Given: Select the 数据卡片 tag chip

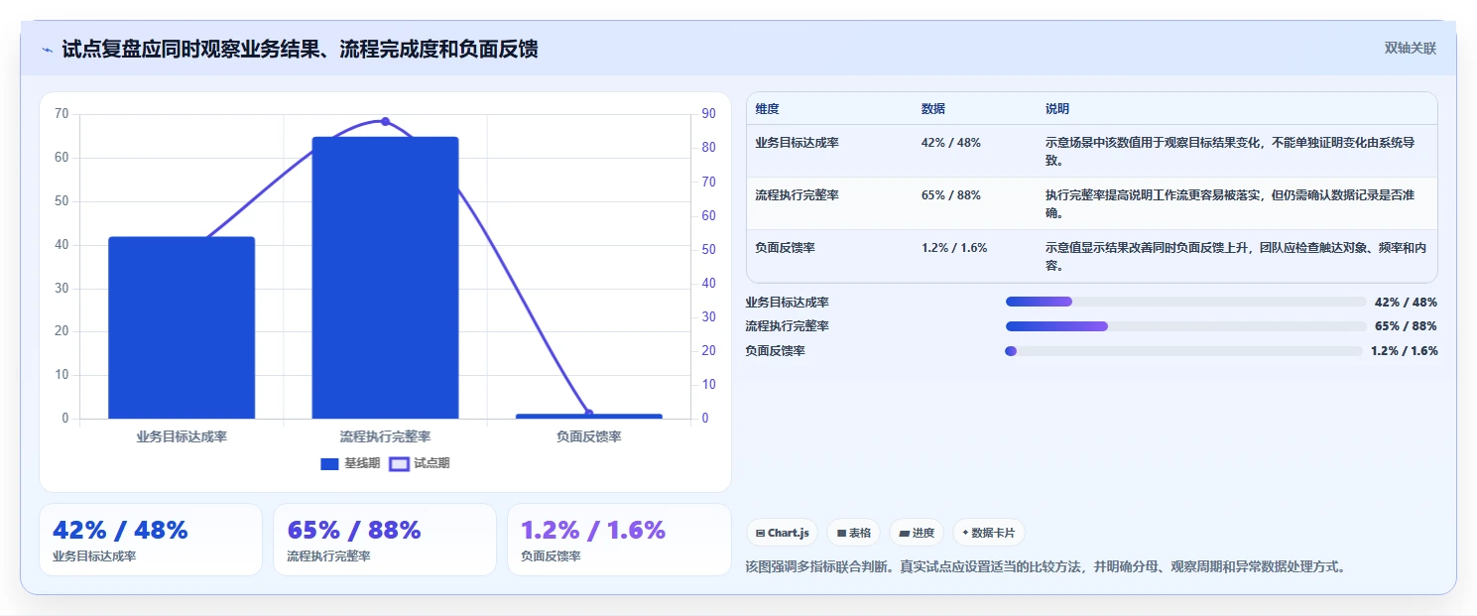Looking at the screenshot, I should click(988, 533).
